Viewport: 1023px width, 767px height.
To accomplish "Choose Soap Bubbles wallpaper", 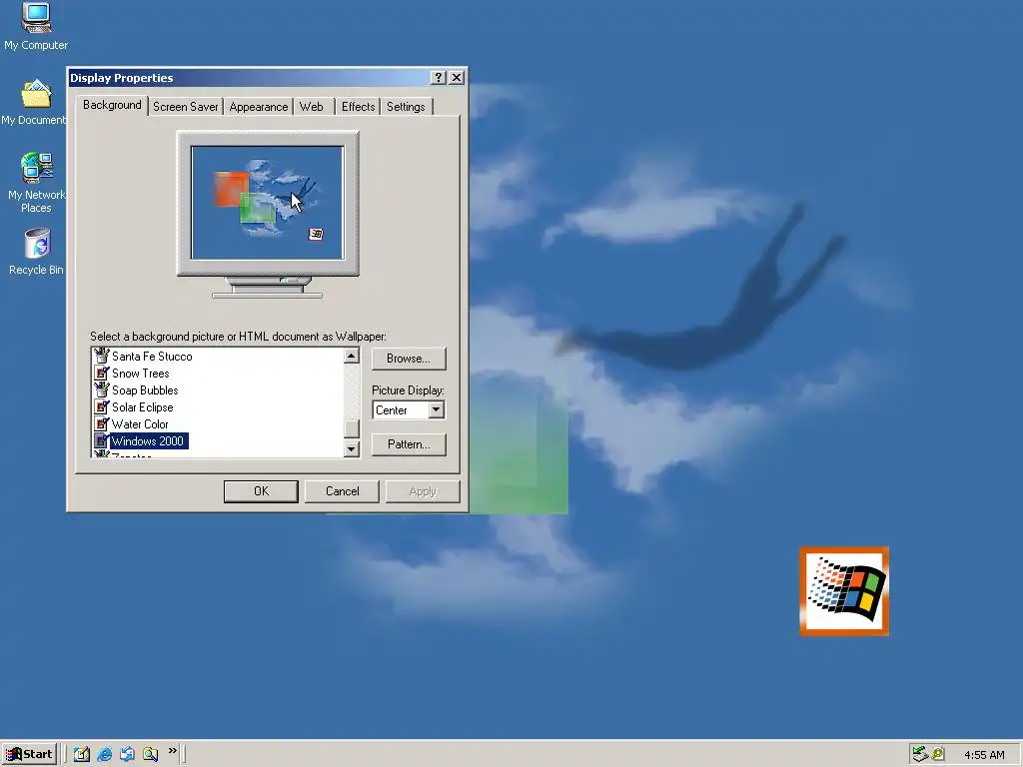I will (145, 390).
